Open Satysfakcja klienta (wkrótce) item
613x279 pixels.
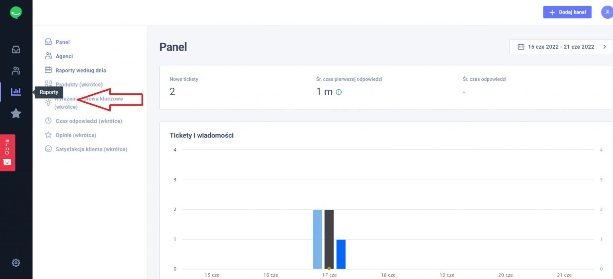coord(91,149)
